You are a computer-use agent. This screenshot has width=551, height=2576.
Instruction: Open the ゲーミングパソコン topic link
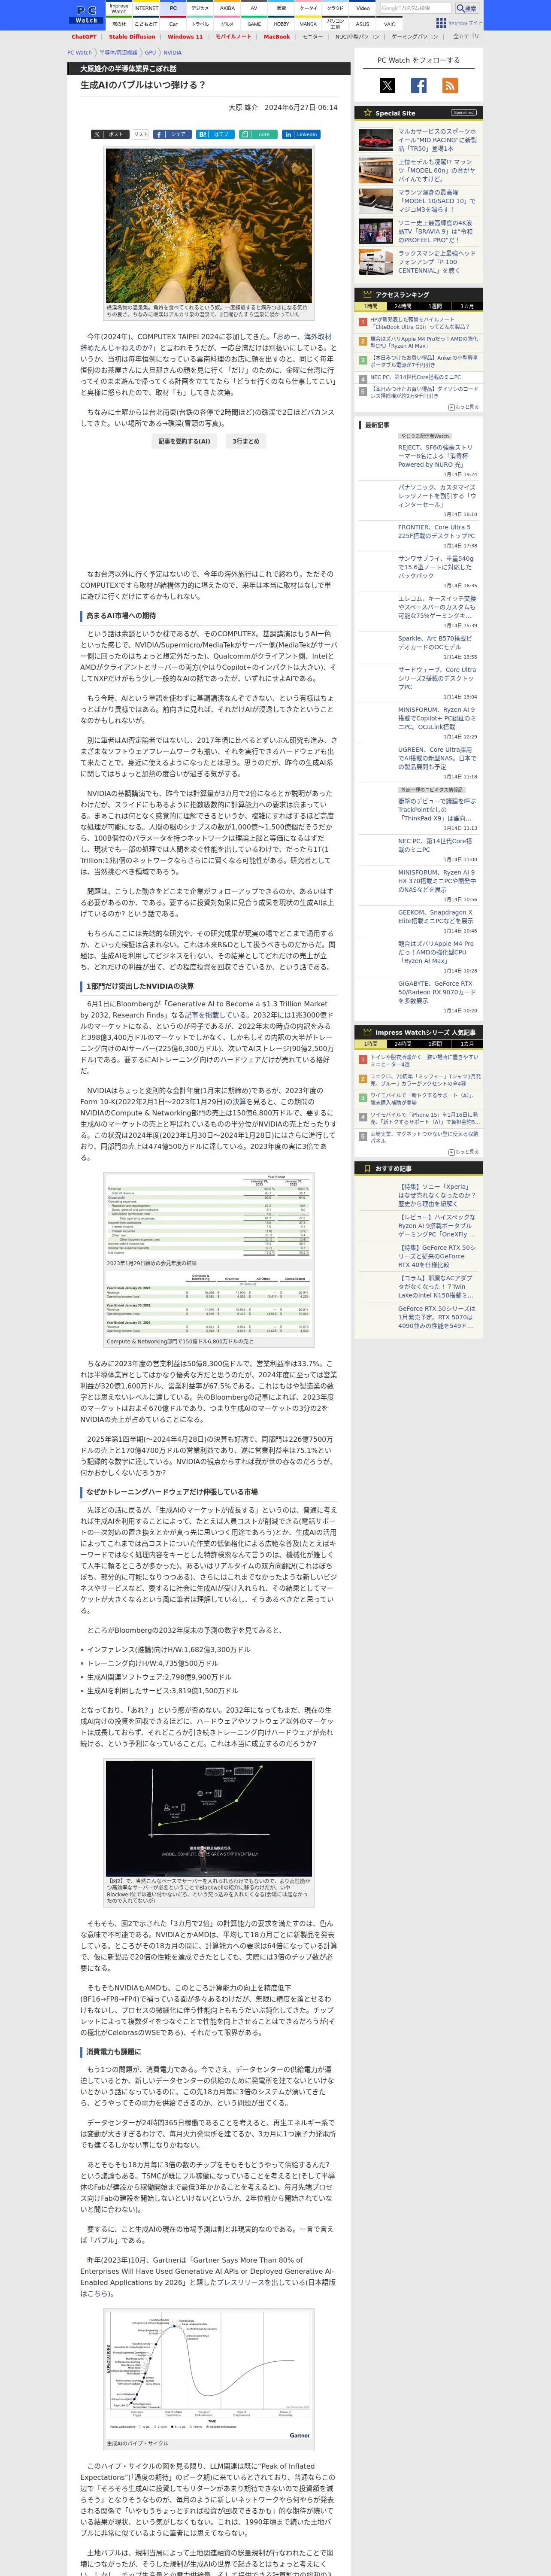[414, 36]
